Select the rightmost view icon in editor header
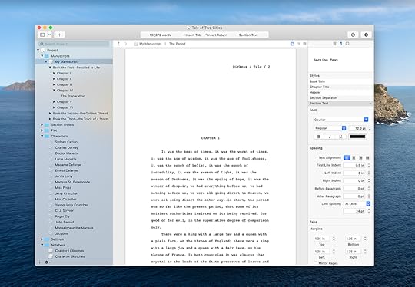Viewport: 415px width, 287px height. coord(304,44)
